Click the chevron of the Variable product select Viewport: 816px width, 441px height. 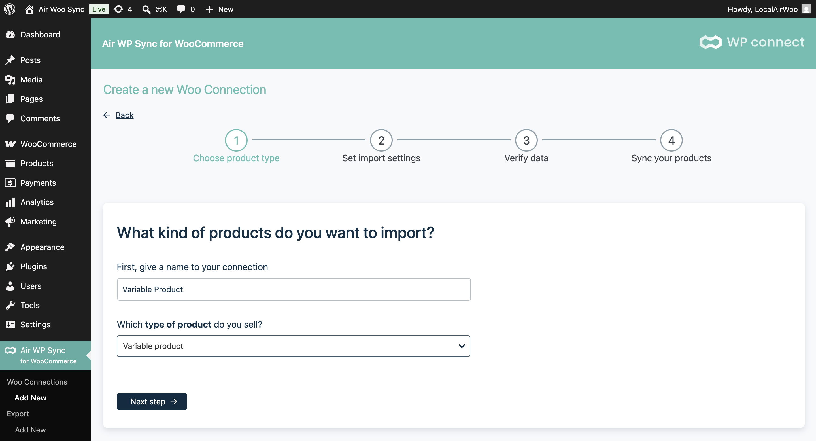(462, 346)
